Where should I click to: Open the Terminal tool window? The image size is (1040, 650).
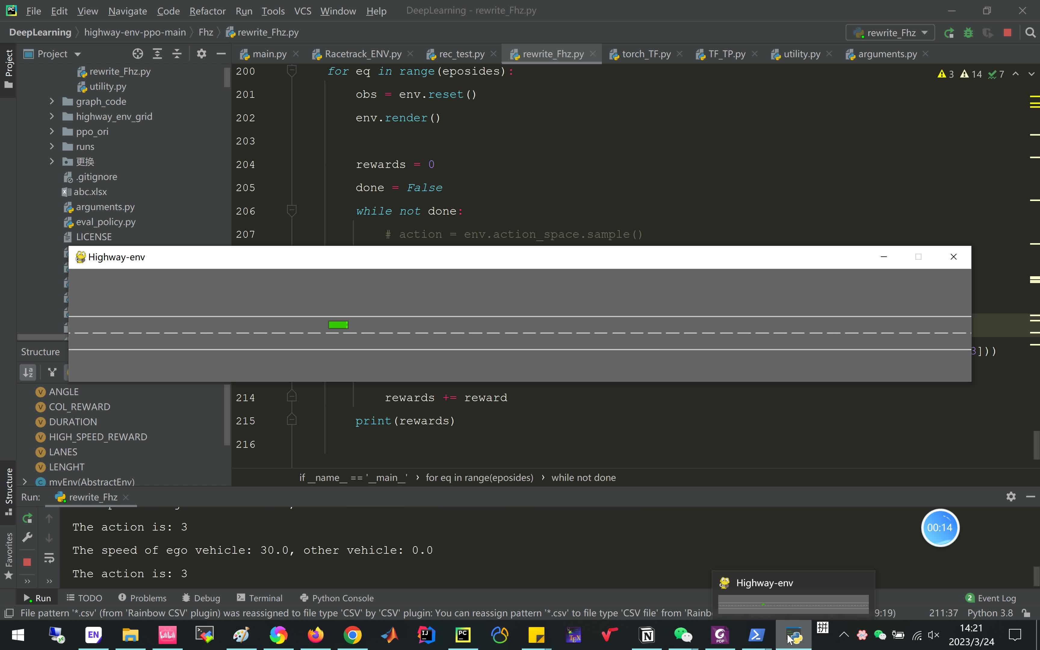260,598
